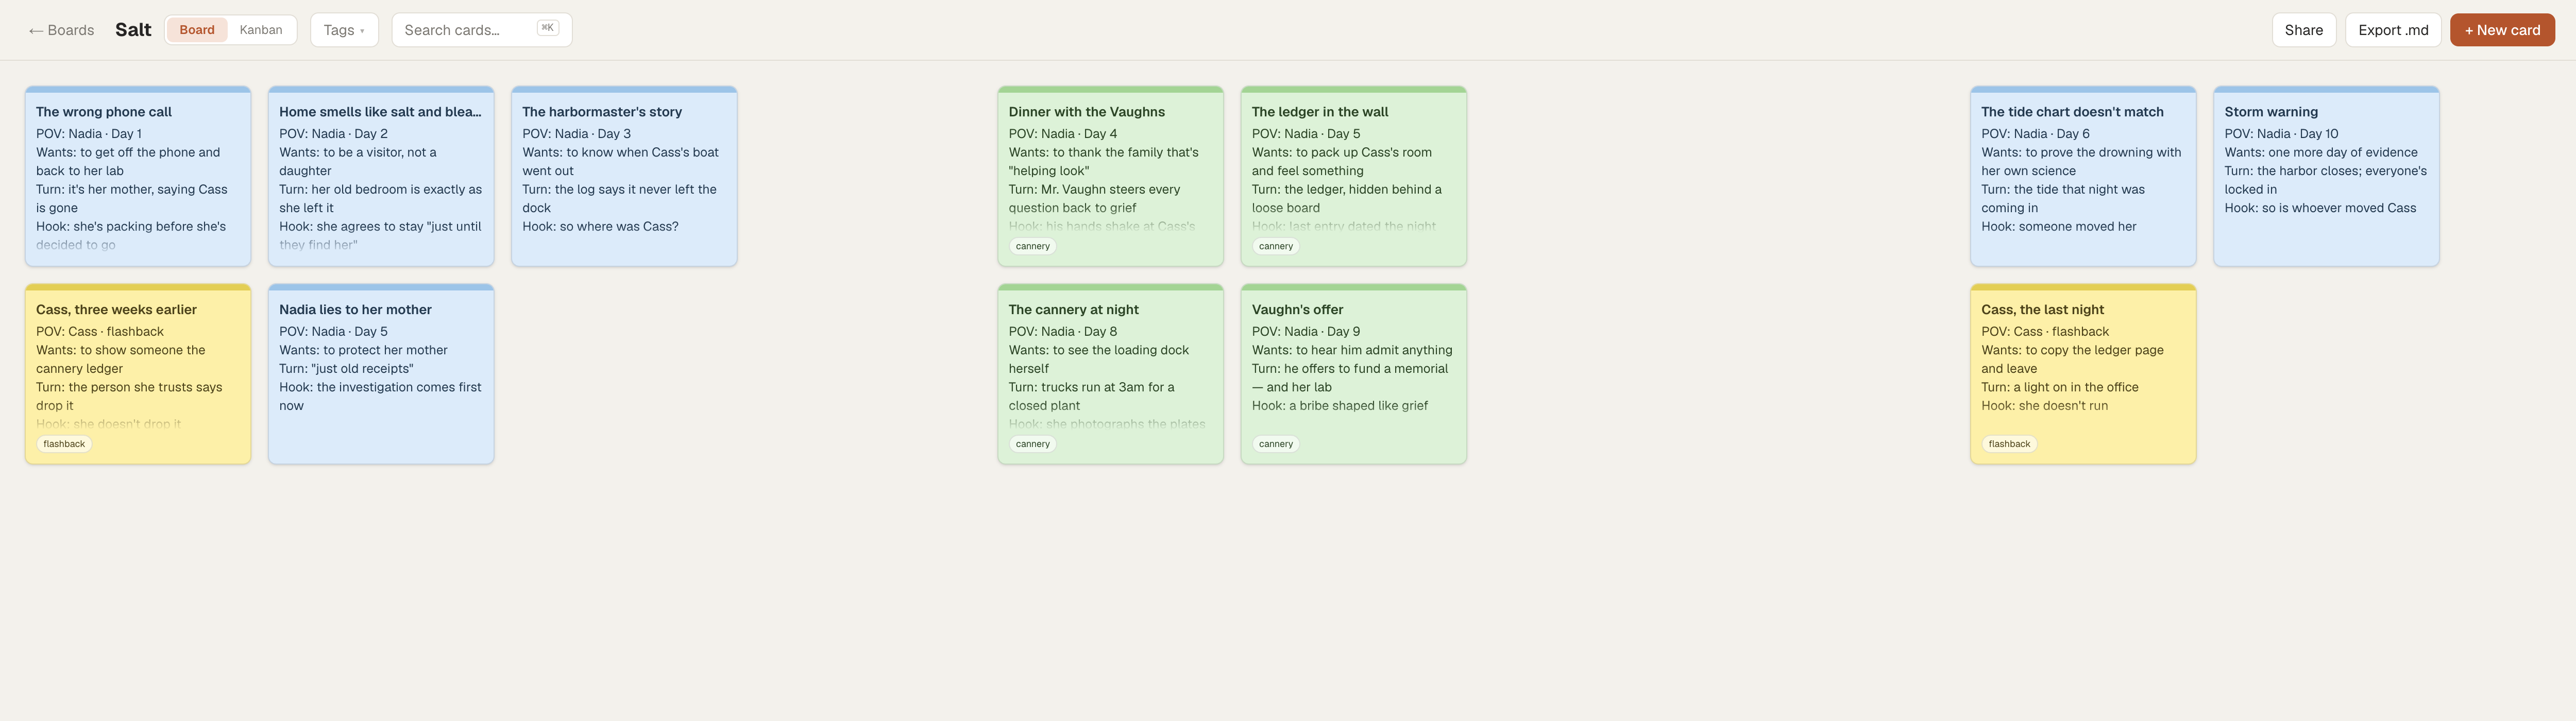Focus the Search cards field
Image resolution: width=2576 pixels, height=721 pixels.
[x=481, y=30]
